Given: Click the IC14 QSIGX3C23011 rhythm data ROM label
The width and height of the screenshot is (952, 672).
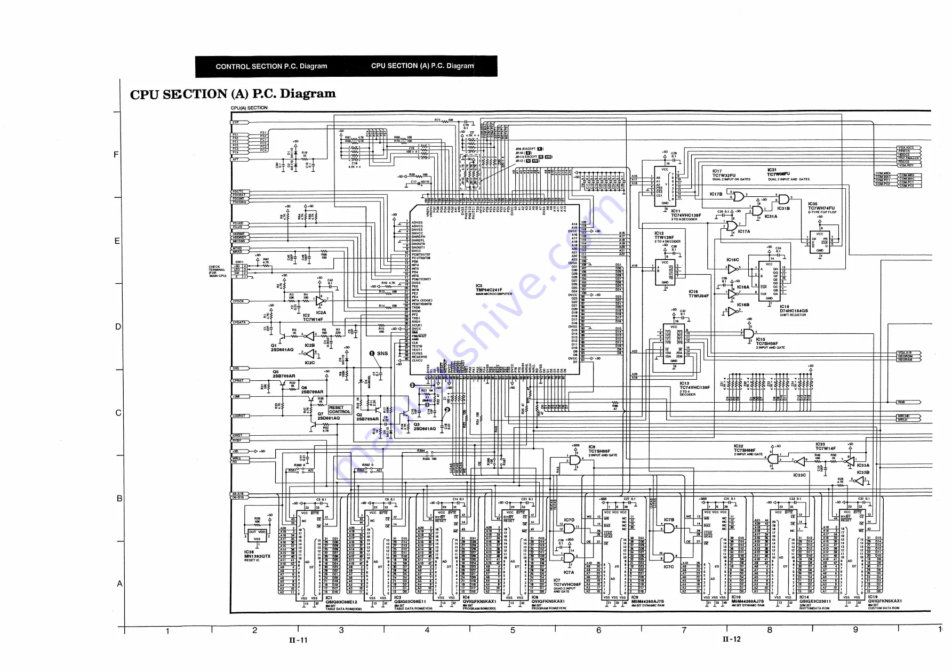Looking at the screenshot, I should tap(815, 602).
